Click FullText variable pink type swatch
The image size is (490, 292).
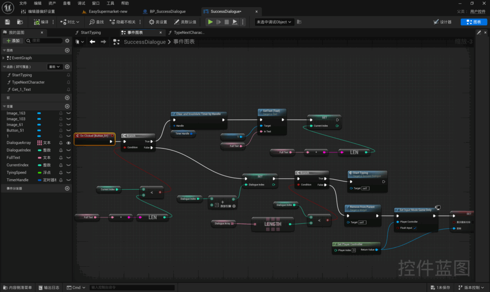pos(40,158)
